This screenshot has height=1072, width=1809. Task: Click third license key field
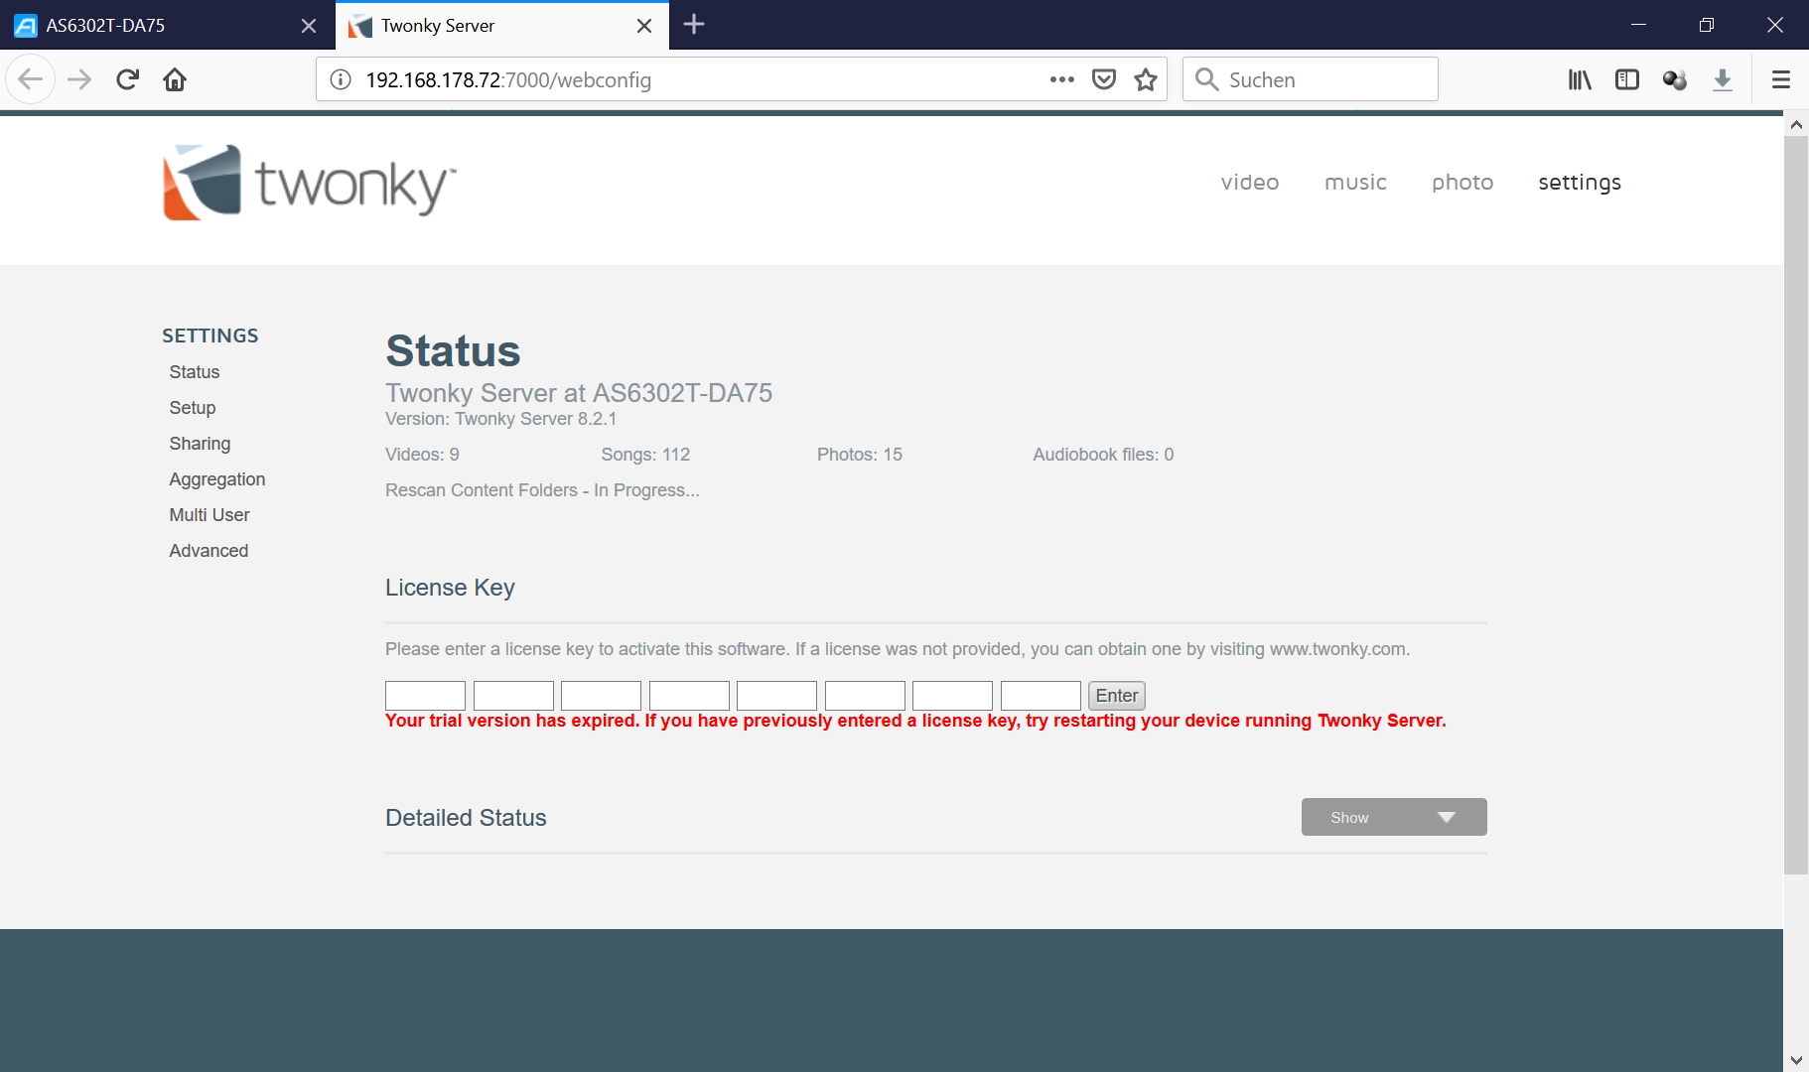tap(601, 696)
